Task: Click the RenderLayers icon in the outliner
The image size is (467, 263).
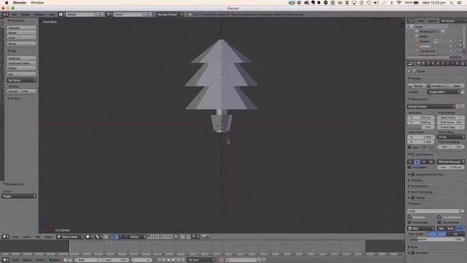Action: point(417,31)
